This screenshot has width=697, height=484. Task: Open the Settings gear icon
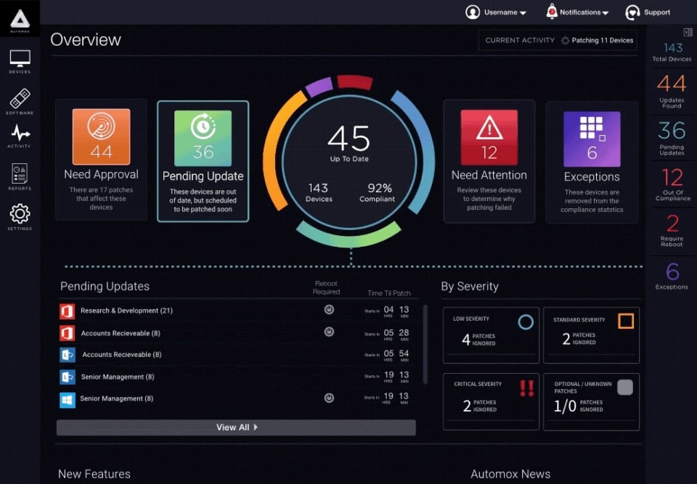20,215
